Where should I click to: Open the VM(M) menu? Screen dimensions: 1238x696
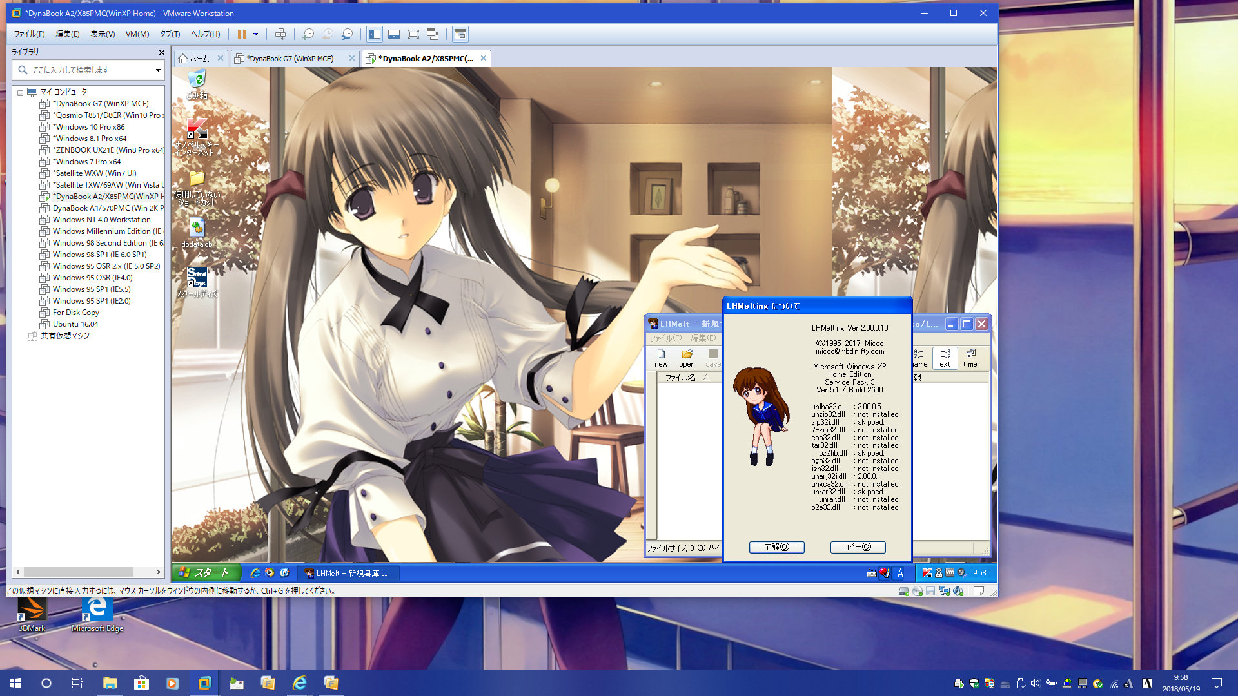[137, 34]
